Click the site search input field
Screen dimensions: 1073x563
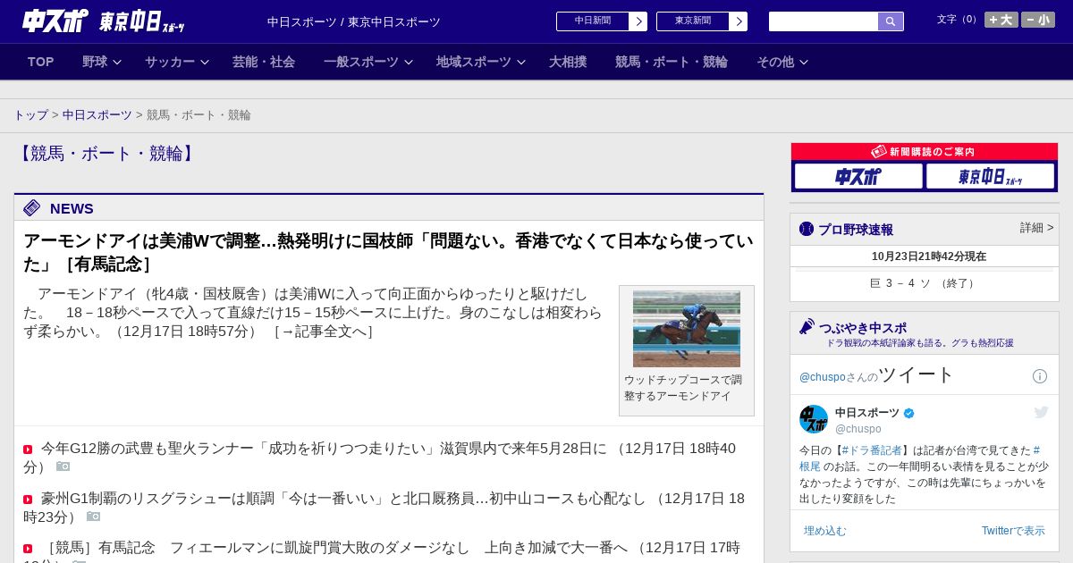[824, 21]
